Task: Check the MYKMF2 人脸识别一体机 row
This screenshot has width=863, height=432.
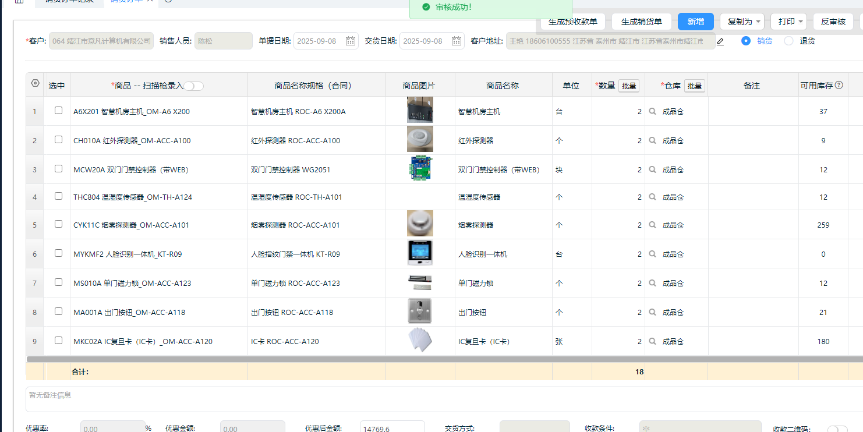Action: tap(58, 253)
